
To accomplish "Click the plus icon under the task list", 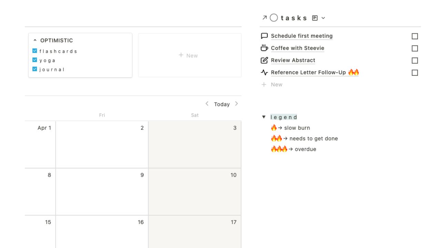I will pos(264,84).
